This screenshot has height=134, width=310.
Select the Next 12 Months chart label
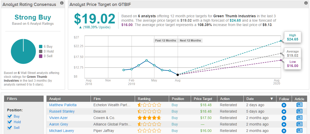(x=190, y=40)
